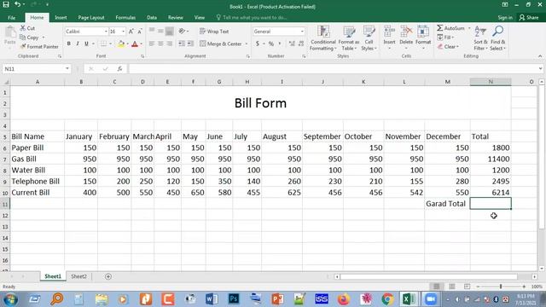Click the Comma Style icon

(280, 43)
